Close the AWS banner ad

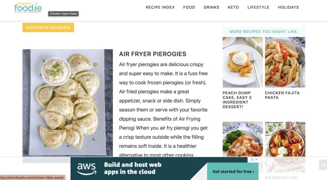tap(256, 159)
